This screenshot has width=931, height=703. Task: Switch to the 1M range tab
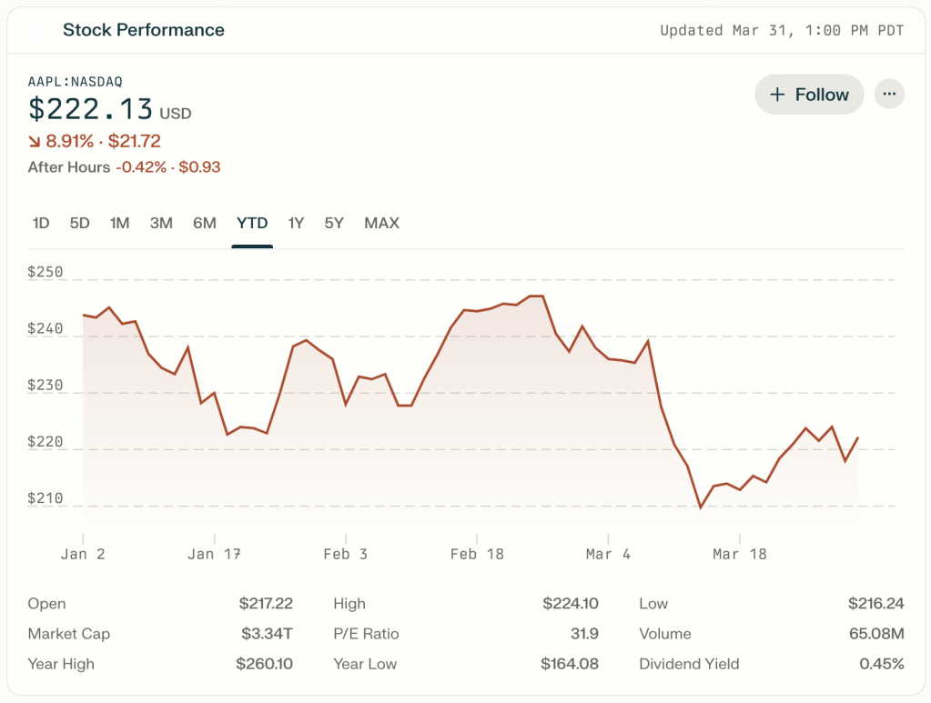119,223
